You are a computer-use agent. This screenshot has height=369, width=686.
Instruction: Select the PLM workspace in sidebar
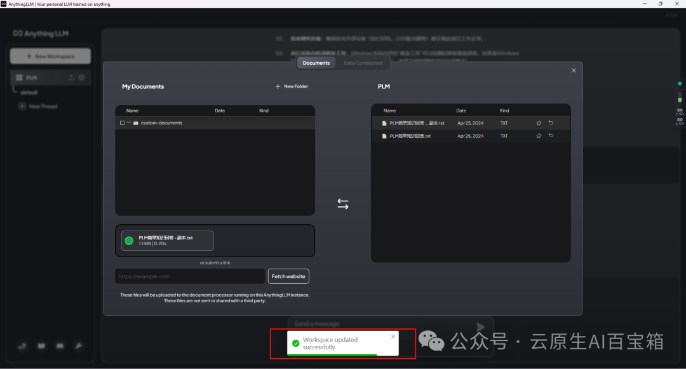point(50,77)
